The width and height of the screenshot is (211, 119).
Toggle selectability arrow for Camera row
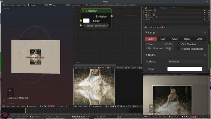tap(207, 11)
